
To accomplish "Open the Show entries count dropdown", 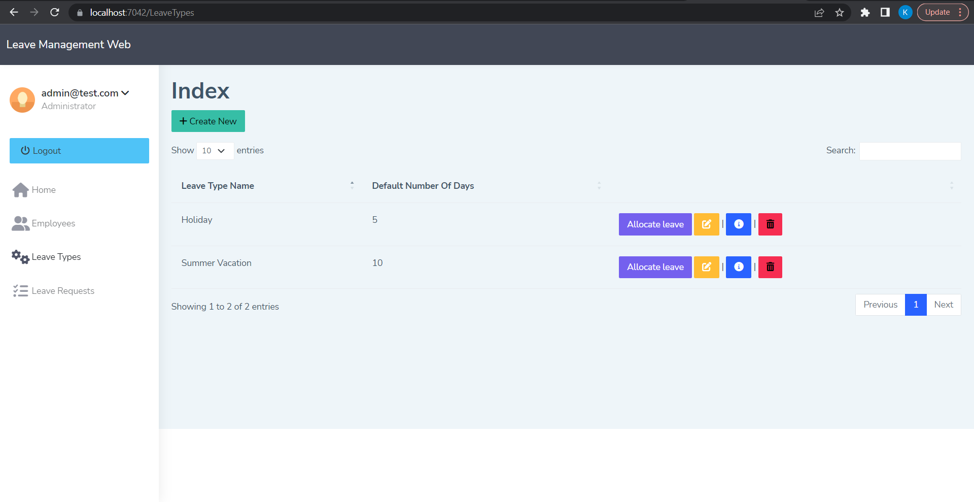I will (x=215, y=150).
